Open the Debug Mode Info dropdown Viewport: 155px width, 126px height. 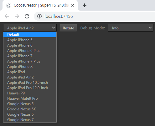tap(131, 28)
